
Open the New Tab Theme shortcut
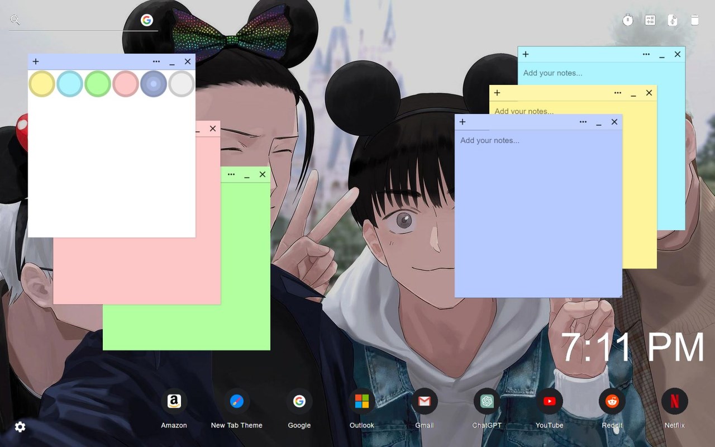[236, 401]
